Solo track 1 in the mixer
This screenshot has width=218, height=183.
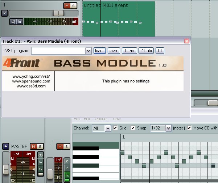point(66,146)
